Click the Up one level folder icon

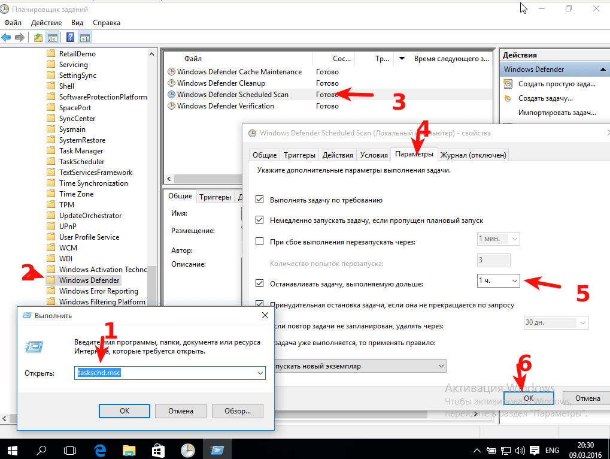[x=38, y=37]
